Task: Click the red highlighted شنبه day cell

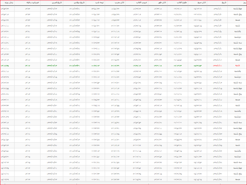Action: [x=238, y=65]
